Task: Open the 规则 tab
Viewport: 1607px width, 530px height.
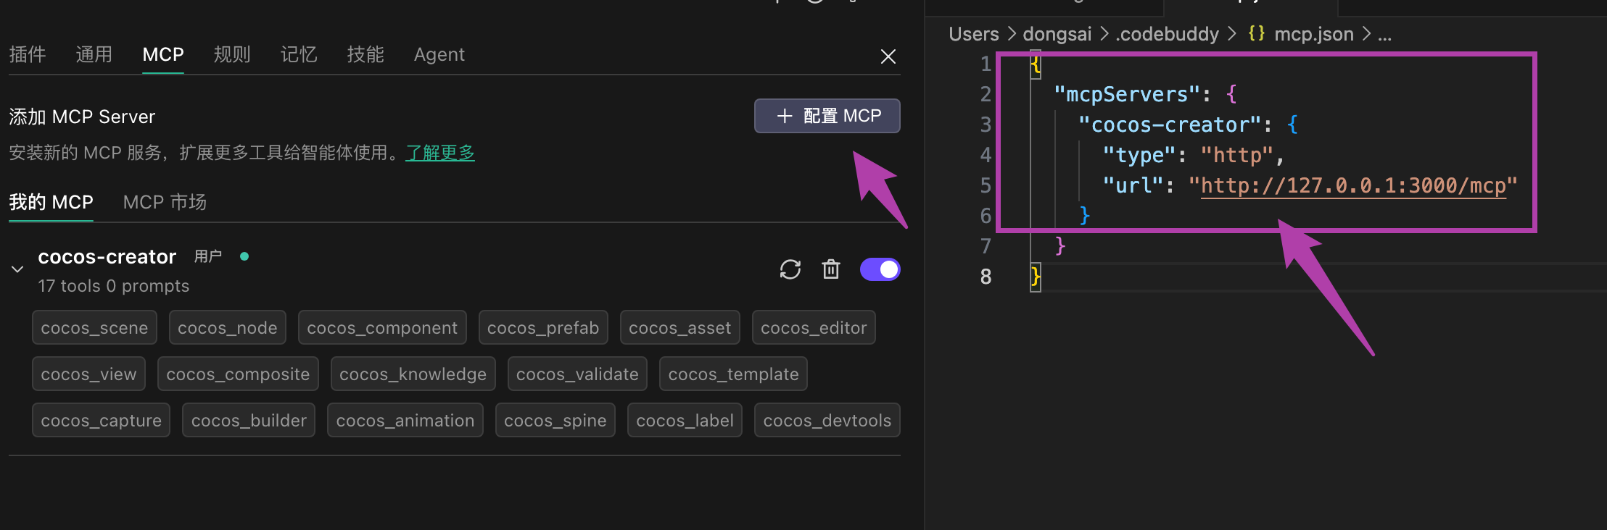Action: click(232, 54)
